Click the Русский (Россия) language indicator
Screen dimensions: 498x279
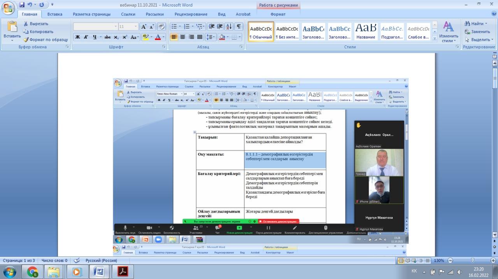101,260
